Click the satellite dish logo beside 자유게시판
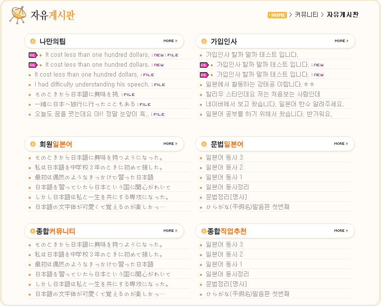 [x=18, y=15]
